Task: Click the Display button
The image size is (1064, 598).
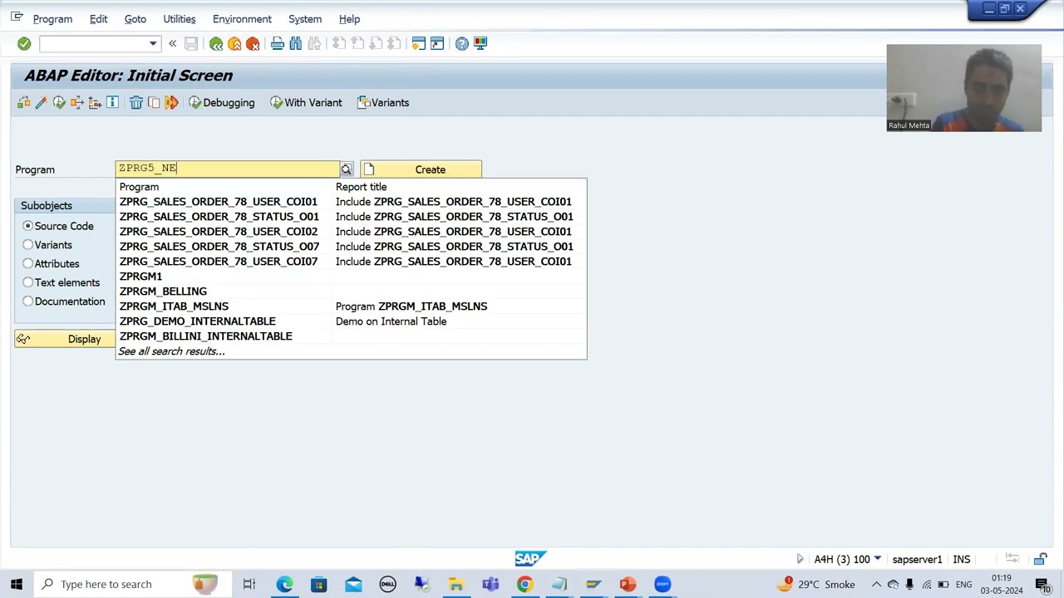Action: tap(65, 339)
